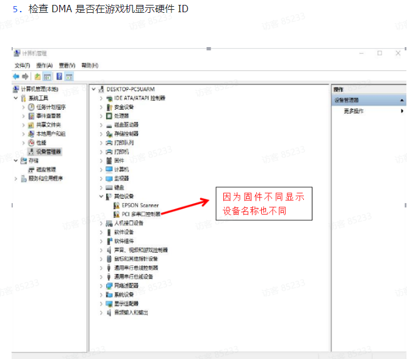This screenshot has width=407, height=359.
Task: Click the Forward arrow toolbar icon
Action: coord(26,76)
